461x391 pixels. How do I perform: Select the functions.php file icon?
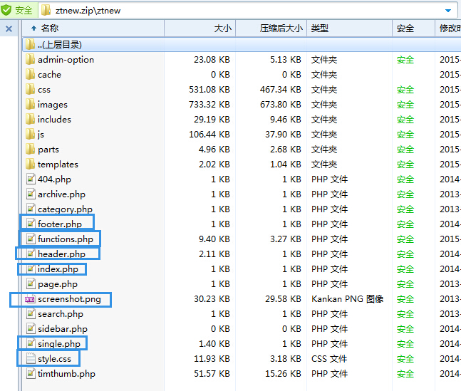(x=30, y=239)
